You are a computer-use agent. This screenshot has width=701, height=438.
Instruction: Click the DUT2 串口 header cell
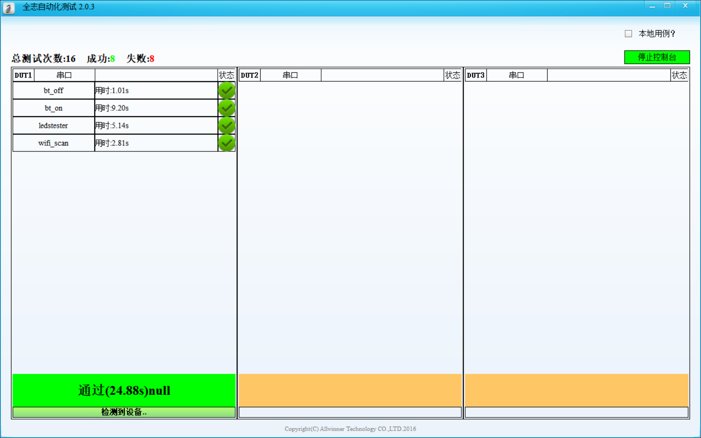point(290,75)
